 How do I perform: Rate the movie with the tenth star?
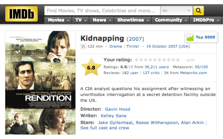point(178,60)
